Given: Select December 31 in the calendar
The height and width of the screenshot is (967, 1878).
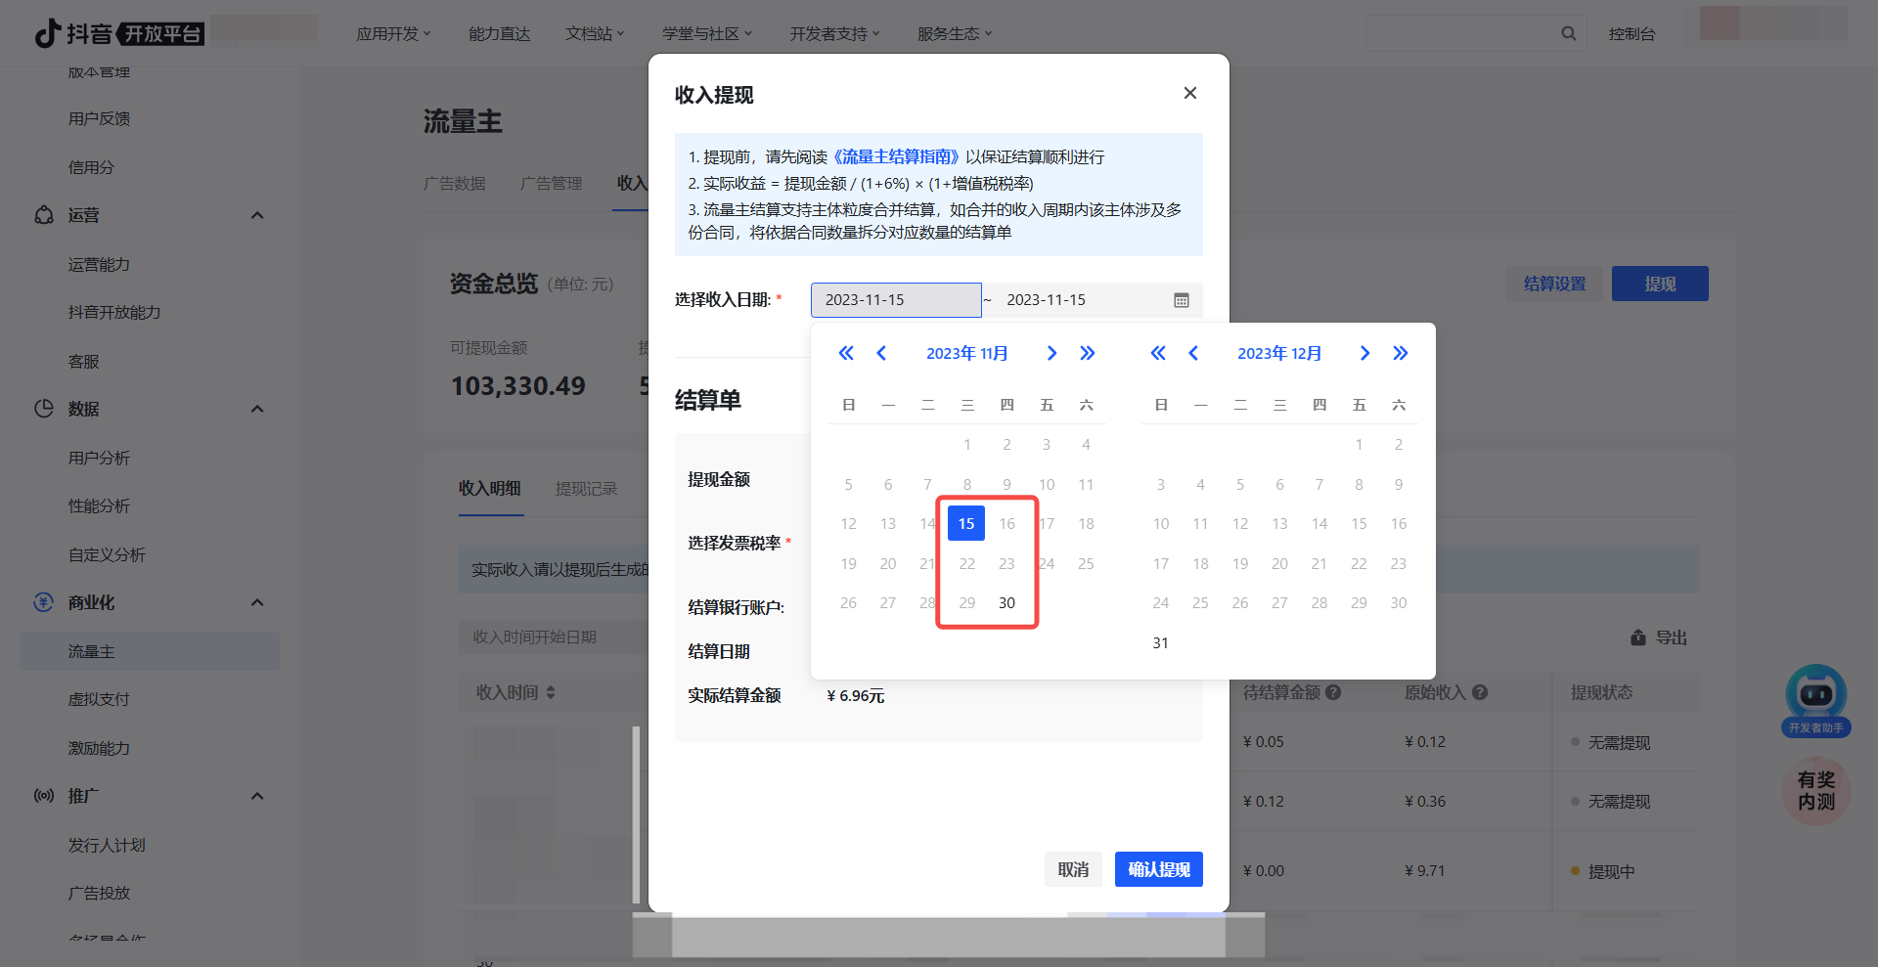Looking at the screenshot, I should (x=1161, y=642).
